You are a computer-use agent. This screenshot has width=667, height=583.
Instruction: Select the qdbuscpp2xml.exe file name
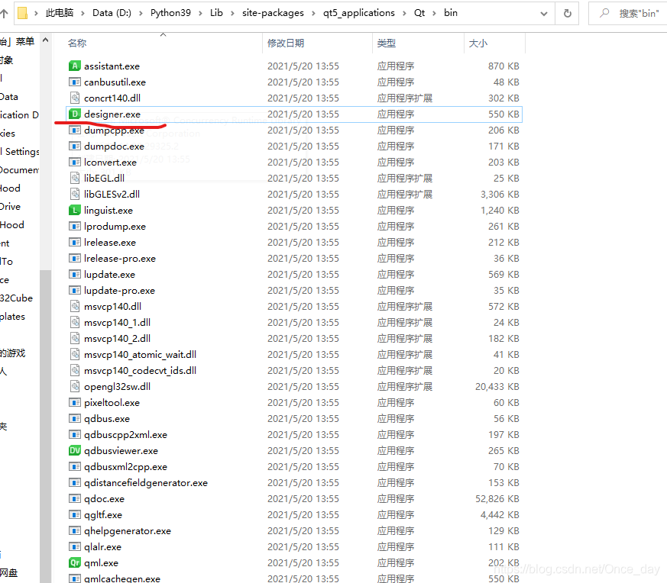(125, 435)
